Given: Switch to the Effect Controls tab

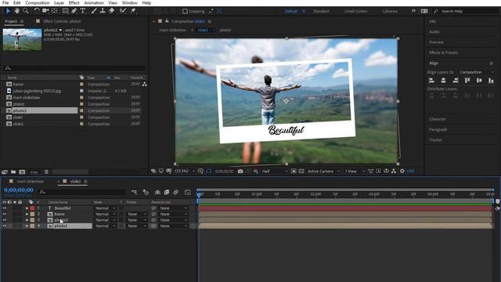Looking at the screenshot, I should pyautogui.click(x=62, y=21).
